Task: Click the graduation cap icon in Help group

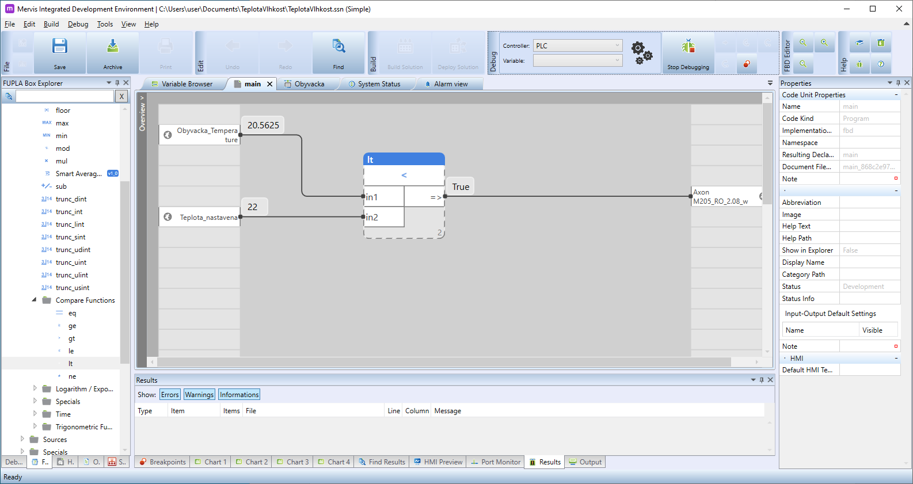Action: pyautogui.click(x=859, y=43)
